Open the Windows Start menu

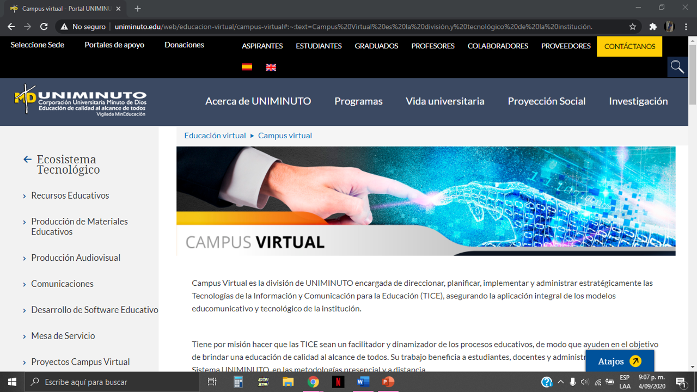pos(12,382)
